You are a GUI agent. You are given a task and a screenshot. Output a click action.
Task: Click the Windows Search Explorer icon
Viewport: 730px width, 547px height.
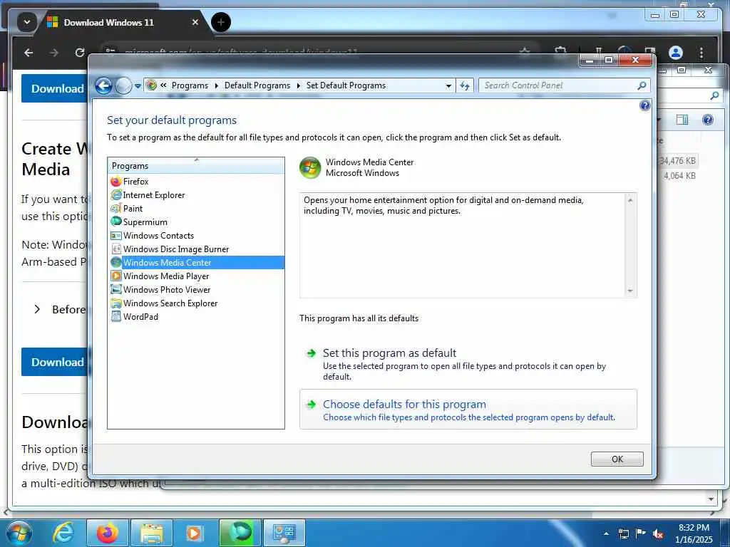(116, 303)
